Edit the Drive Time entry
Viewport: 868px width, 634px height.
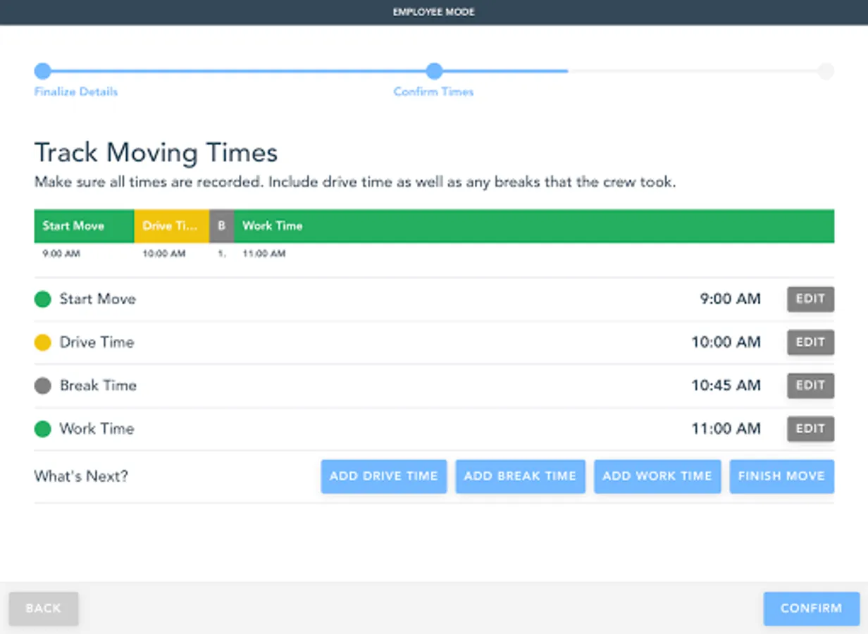[810, 342]
